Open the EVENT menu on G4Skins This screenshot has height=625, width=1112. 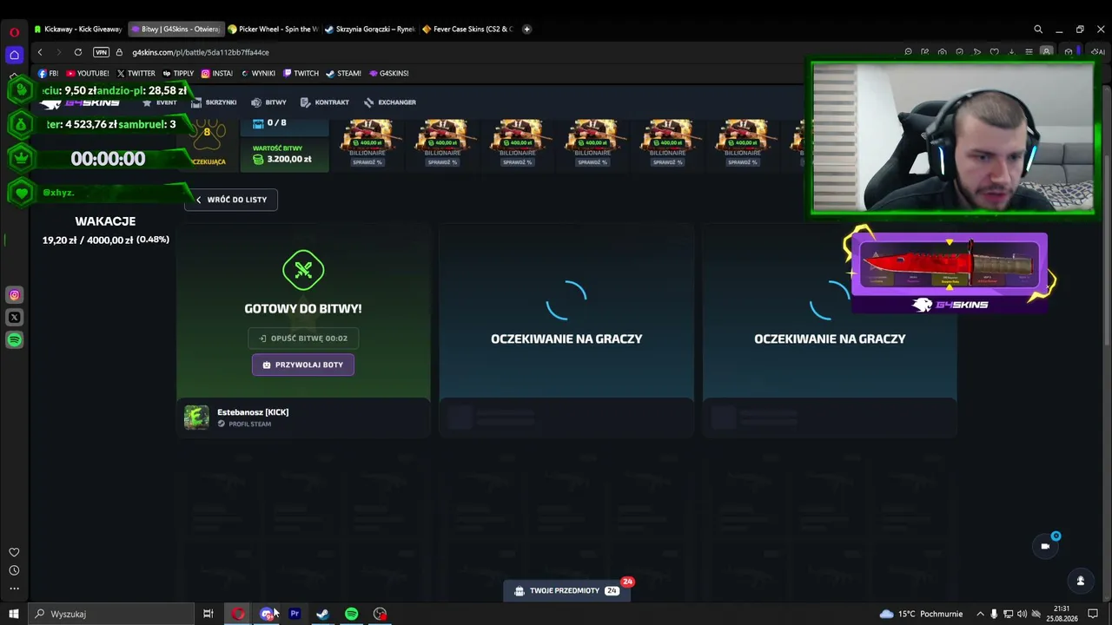click(160, 102)
